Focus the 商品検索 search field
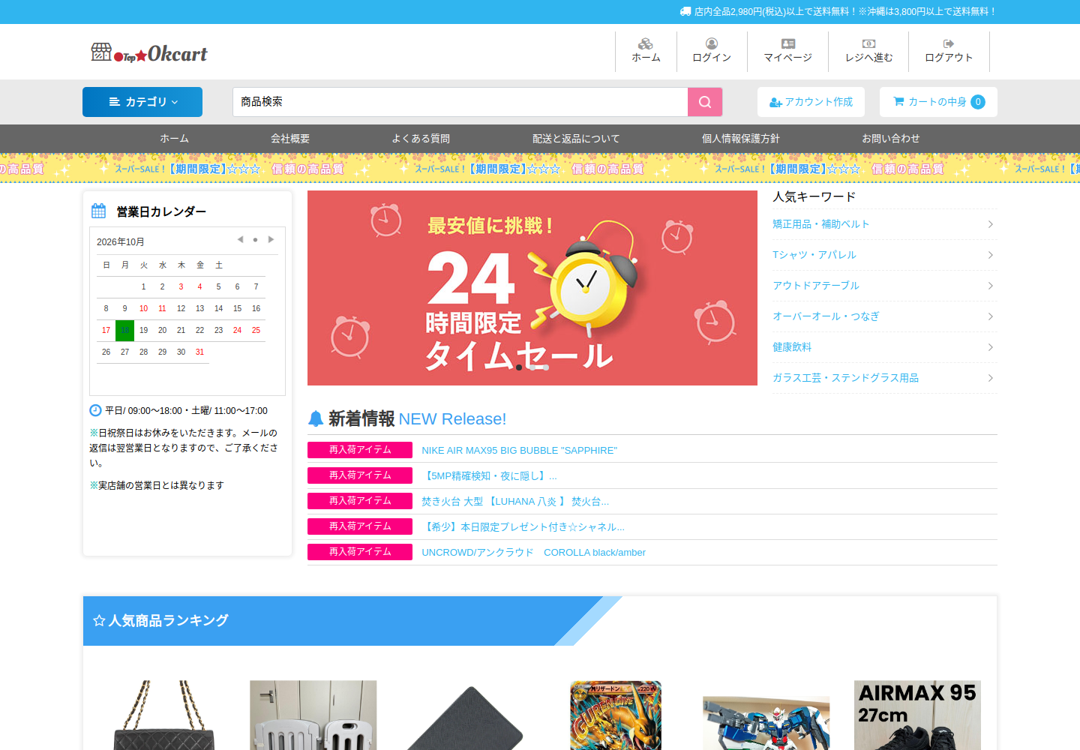Image resolution: width=1080 pixels, height=750 pixels. [460, 102]
